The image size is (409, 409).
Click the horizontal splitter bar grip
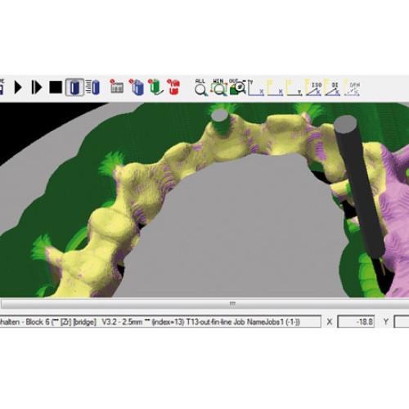click(232, 303)
